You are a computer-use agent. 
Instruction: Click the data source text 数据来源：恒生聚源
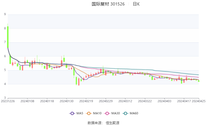point(103,123)
